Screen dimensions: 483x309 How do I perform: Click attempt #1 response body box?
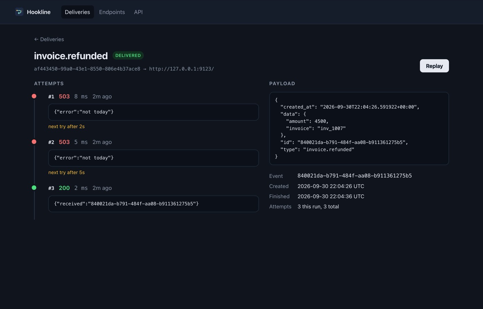pyautogui.click(x=154, y=112)
